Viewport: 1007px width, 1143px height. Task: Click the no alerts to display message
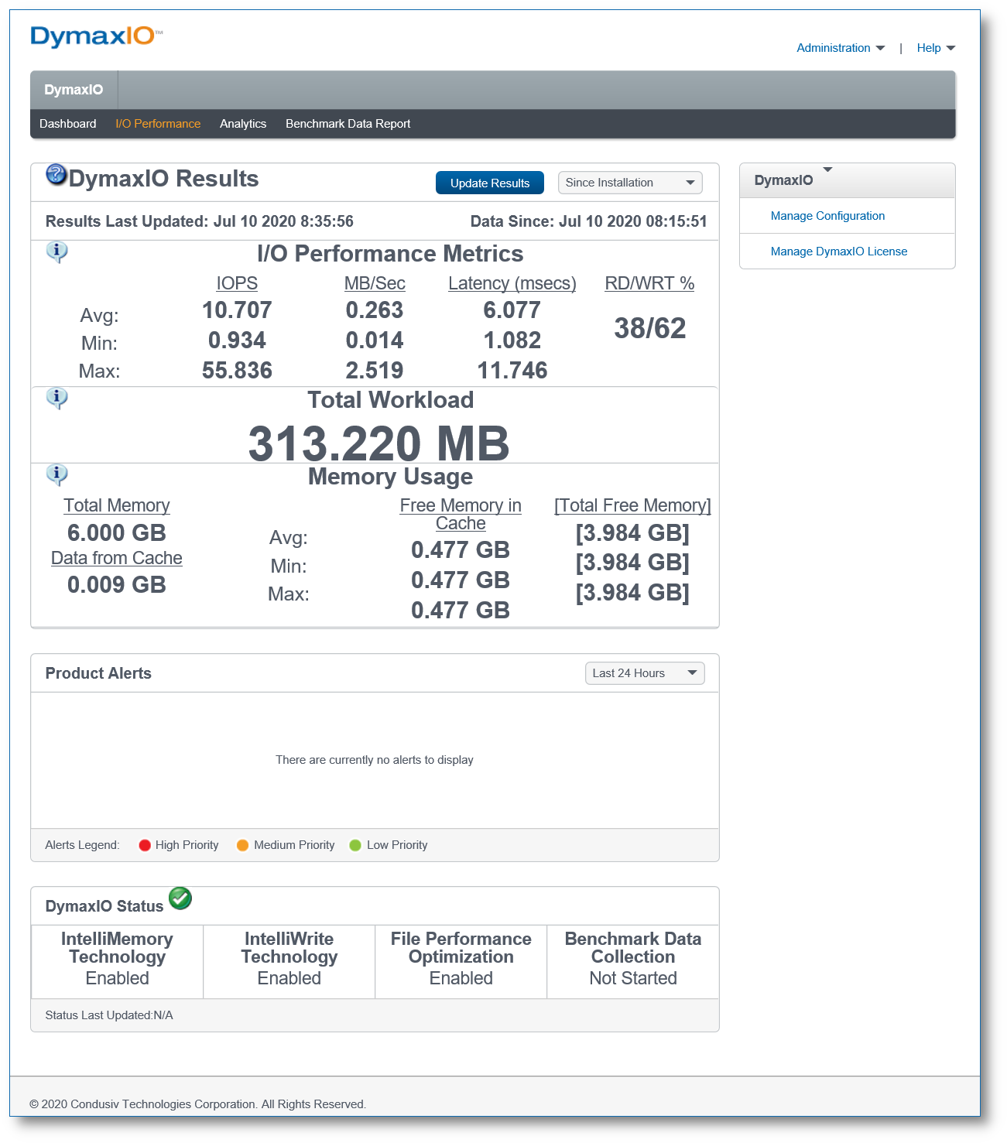tap(375, 760)
